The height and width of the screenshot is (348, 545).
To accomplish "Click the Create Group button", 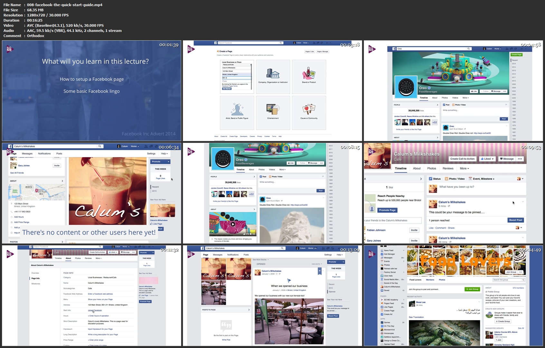I will pyautogui.click(x=503, y=321).
